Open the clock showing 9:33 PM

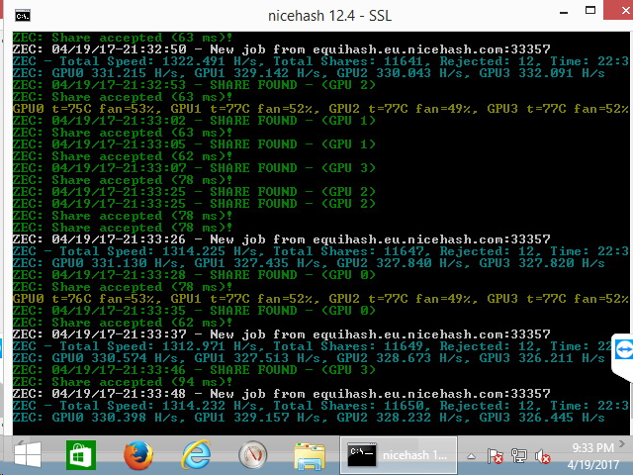[x=593, y=456]
